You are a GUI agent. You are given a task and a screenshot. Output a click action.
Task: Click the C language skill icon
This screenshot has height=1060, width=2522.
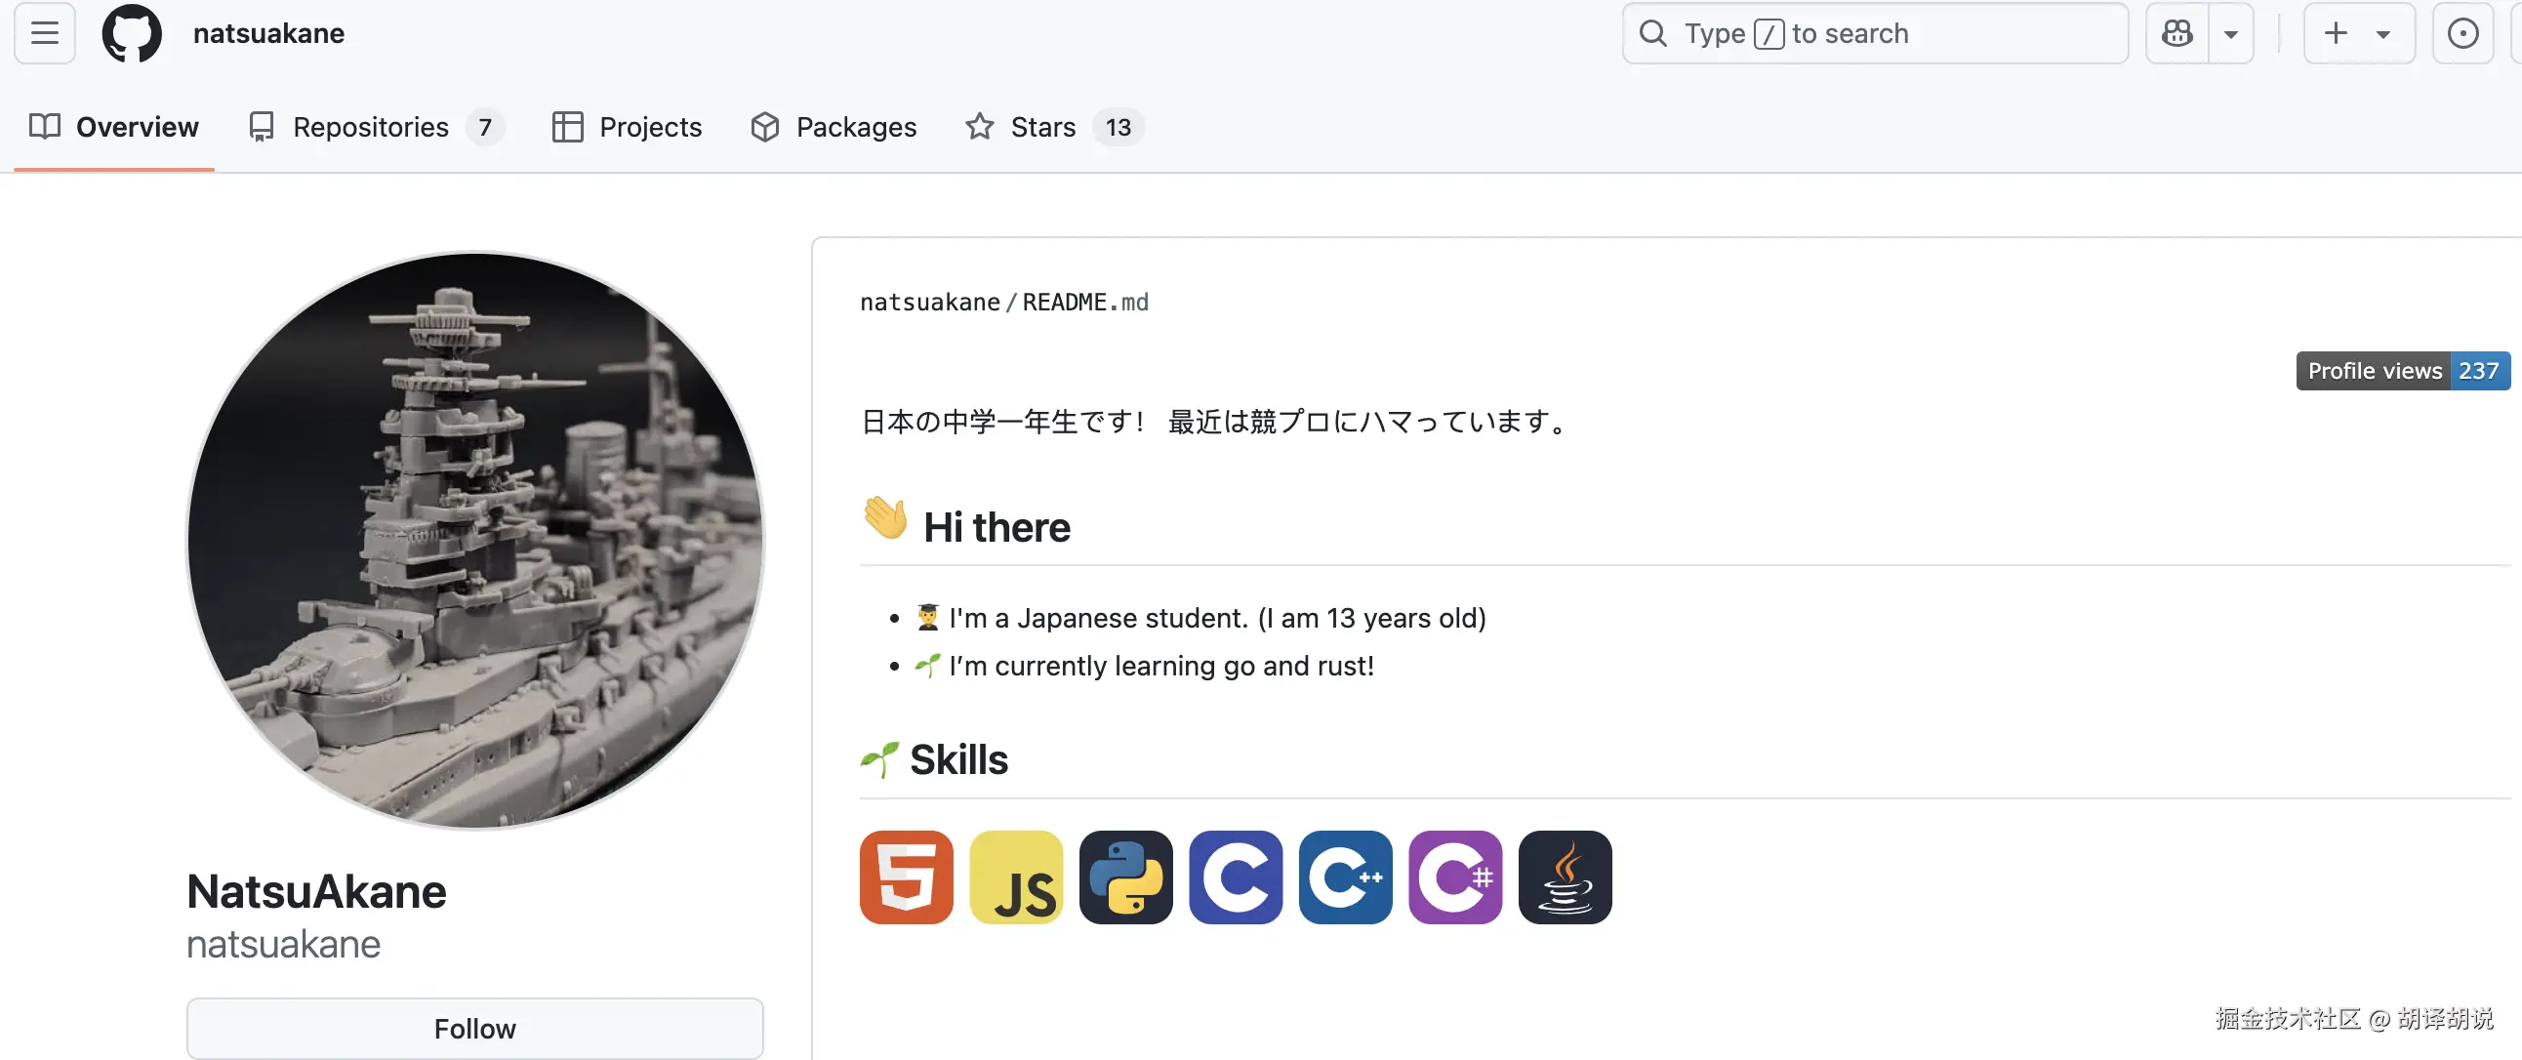click(x=1236, y=877)
